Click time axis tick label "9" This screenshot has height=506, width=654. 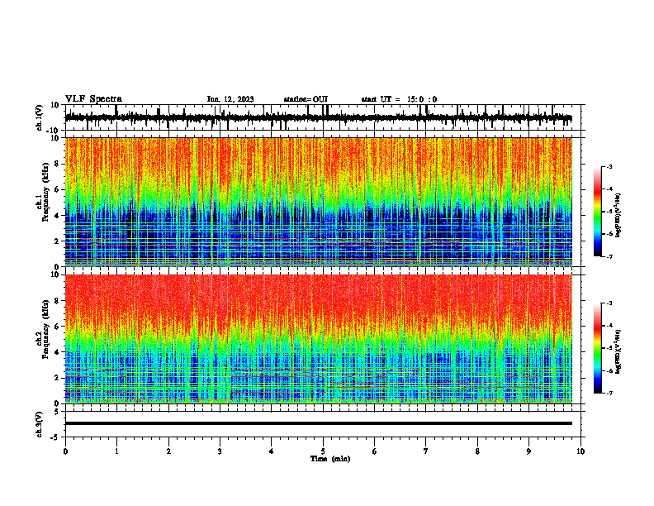coord(528,451)
